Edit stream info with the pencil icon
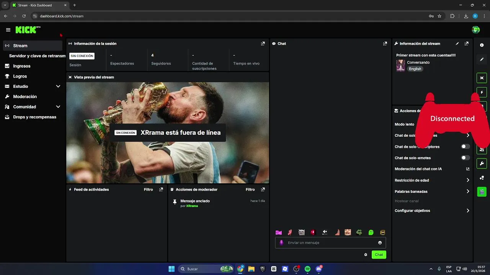The width and height of the screenshot is (490, 275). pyautogui.click(x=457, y=44)
